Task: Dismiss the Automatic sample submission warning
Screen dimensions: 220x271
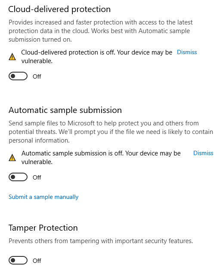Action: click(x=203, y=153)
